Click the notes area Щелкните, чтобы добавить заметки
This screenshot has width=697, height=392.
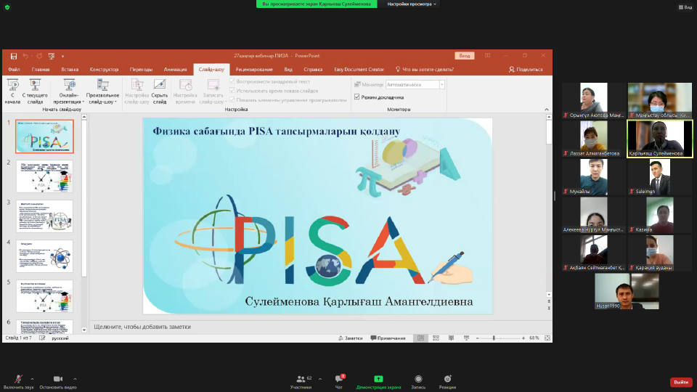tap(142, 327)
